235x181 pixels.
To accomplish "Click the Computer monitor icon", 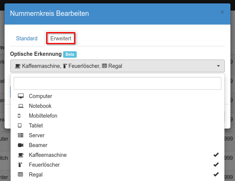I will click(20, 96).
